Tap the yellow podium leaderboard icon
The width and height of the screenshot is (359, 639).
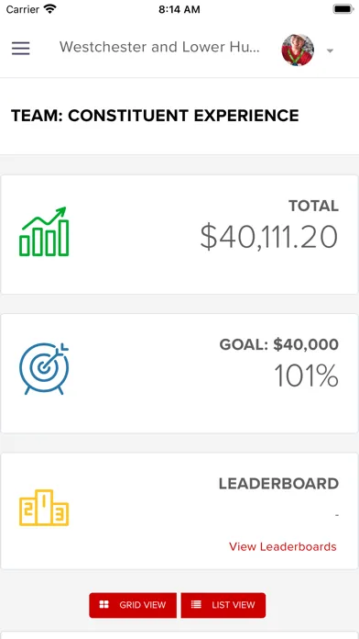44,508
